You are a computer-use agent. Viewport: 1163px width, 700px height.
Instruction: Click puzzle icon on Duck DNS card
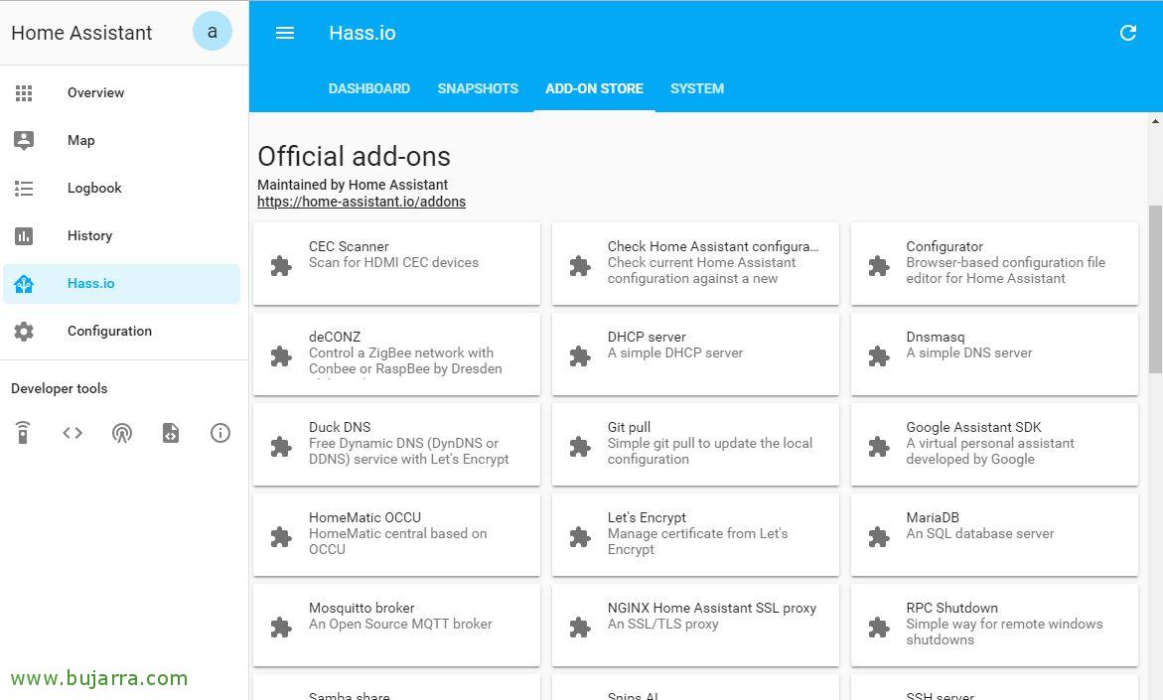pos(281,447)
